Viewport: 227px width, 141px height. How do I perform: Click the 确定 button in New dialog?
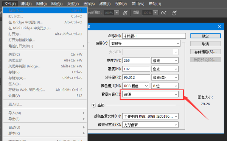click(x=205, y=36)
